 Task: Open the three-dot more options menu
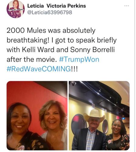pos(127,6)
